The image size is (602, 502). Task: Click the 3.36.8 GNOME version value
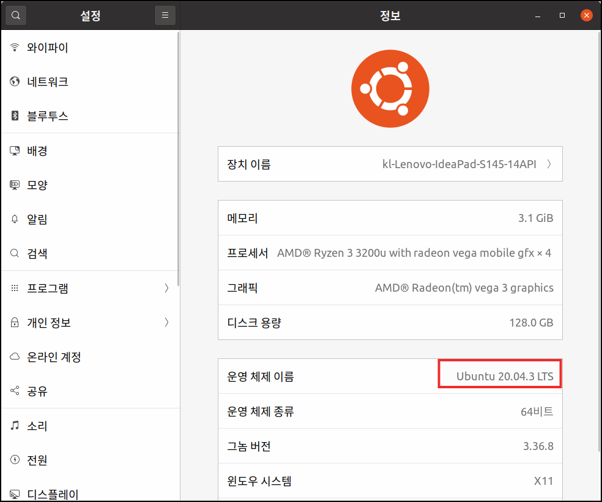point(538,446)
